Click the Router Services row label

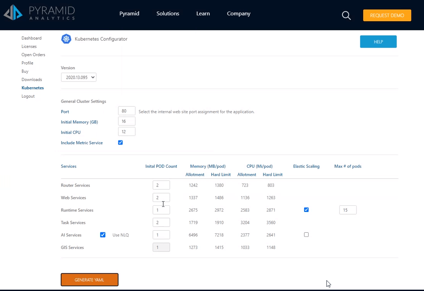[x=75, y=185]
